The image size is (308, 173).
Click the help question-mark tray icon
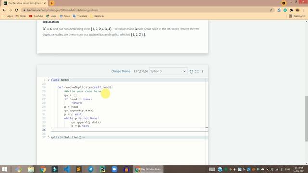click(x=220, y=169)
